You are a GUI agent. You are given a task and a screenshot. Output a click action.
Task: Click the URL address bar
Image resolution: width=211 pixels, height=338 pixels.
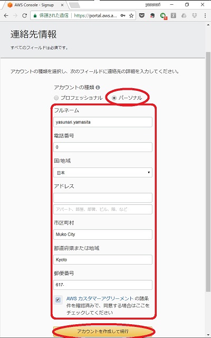pos(96,15)
